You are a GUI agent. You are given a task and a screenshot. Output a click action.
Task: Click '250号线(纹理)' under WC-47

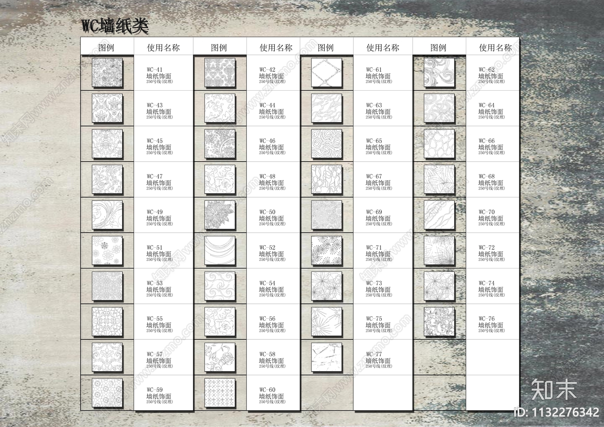(159, 188)
